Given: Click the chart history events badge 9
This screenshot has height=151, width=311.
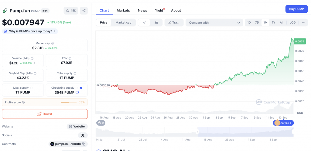Looking at the screenshot, I should point(101,123).
